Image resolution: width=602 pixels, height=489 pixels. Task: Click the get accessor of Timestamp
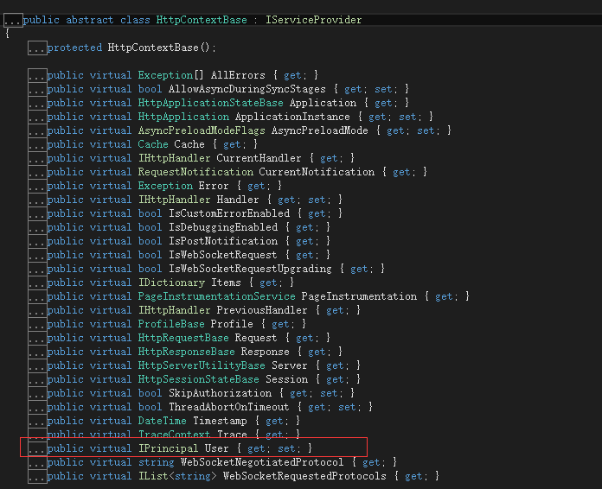click(x=275, y=421)
